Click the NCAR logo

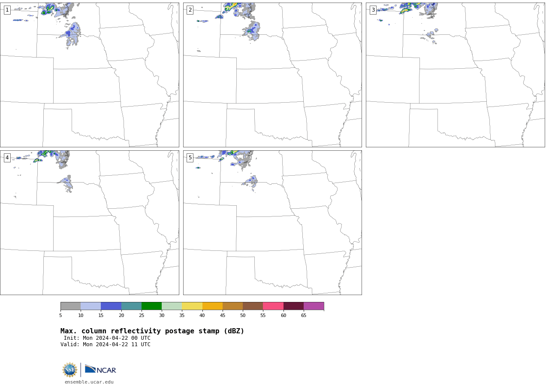pos(100,369)
